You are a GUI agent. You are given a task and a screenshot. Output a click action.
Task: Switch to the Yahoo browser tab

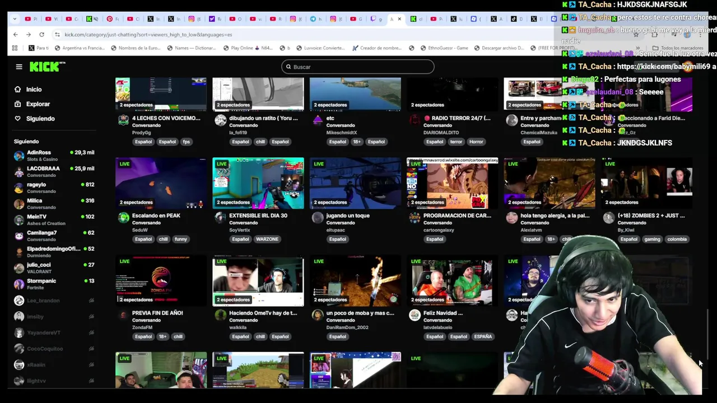tap(216, 18)
